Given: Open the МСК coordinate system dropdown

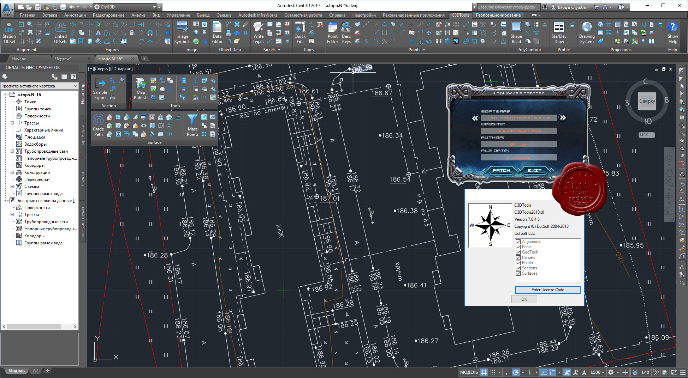Looking at the screenshot, I should (647, 135).
